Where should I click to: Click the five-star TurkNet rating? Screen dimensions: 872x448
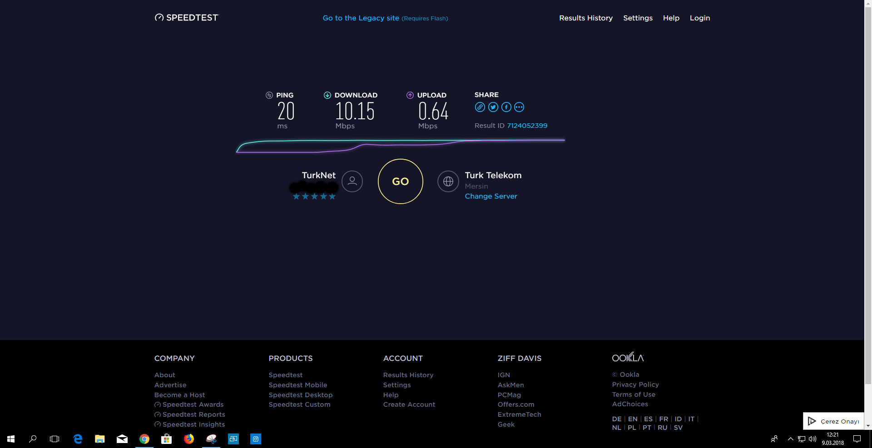coord(314,196)
